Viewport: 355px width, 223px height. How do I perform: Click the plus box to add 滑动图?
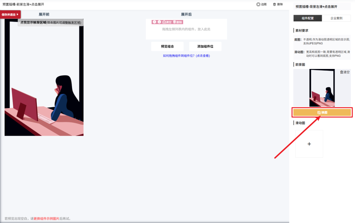coord(309,144)
